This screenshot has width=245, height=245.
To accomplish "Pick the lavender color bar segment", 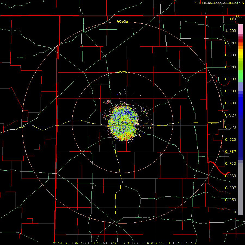I will [240, 86].
